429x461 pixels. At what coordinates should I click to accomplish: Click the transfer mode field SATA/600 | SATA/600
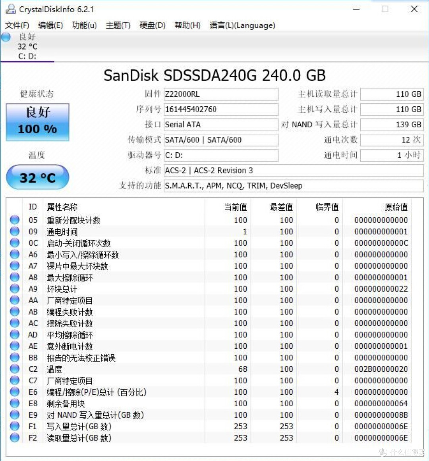point(221,140)
